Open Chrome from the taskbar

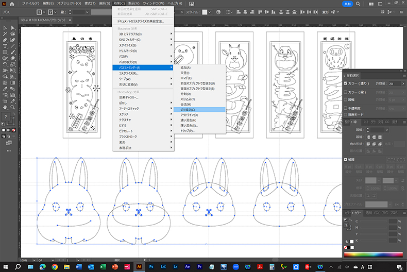tap(55, 266)
